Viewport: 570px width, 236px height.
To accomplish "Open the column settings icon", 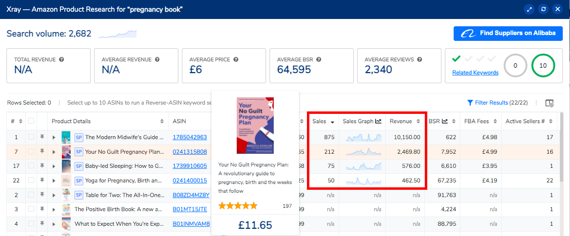I will 549,103.
